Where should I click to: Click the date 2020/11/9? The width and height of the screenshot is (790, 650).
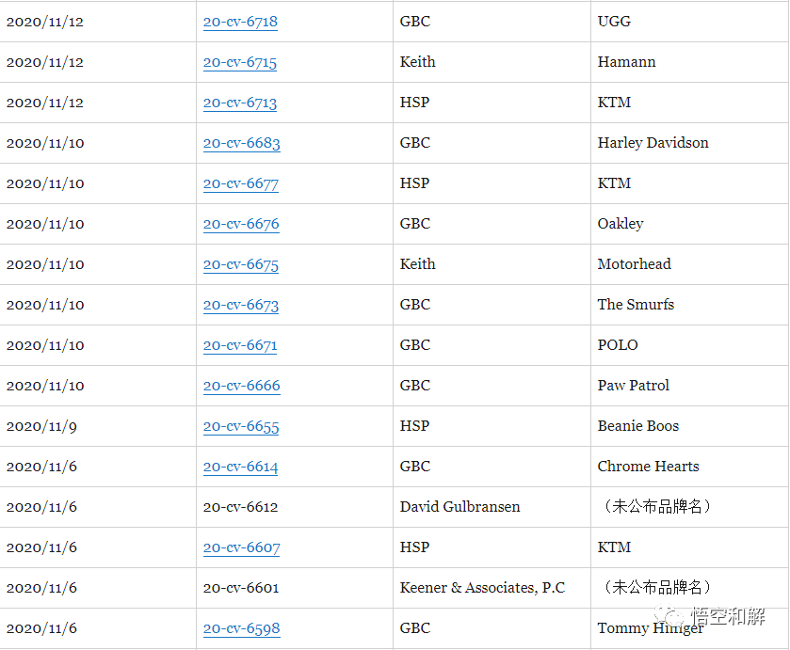[41, 427]
